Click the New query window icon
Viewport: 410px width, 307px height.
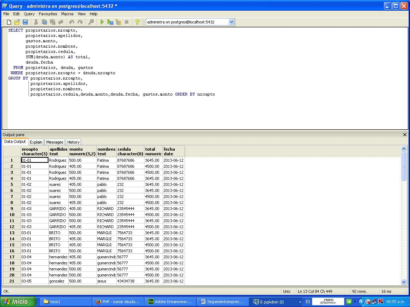pyautogui.click(x=9, y=22)
